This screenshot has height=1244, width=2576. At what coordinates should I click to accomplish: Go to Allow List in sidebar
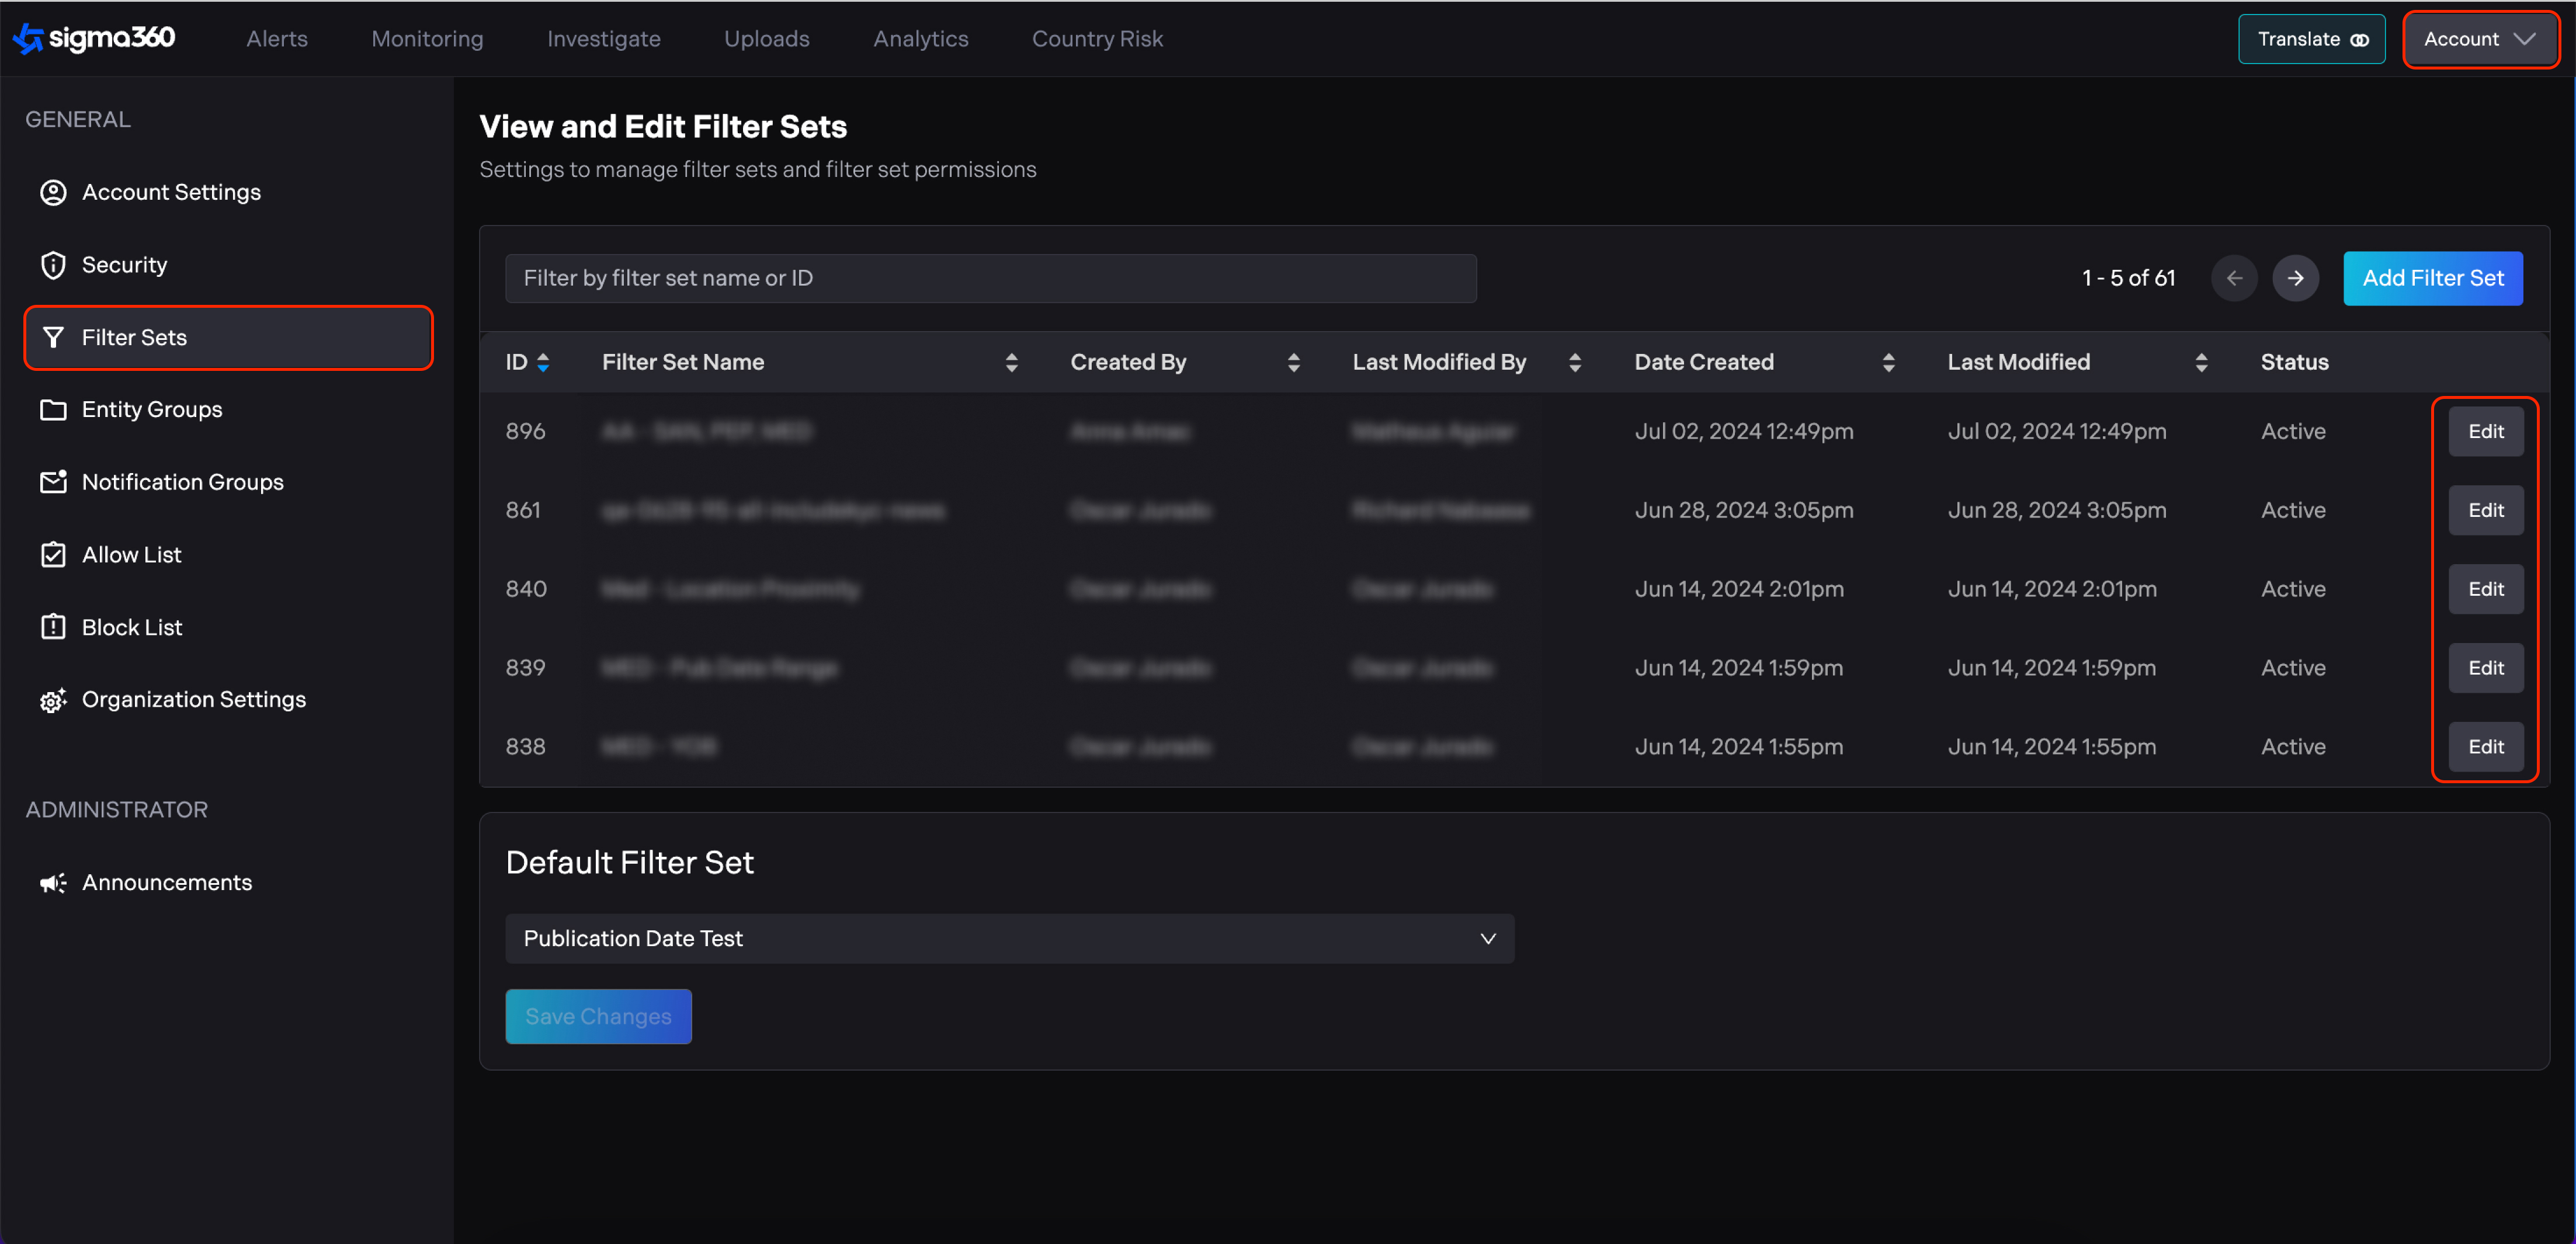point(131,554)
